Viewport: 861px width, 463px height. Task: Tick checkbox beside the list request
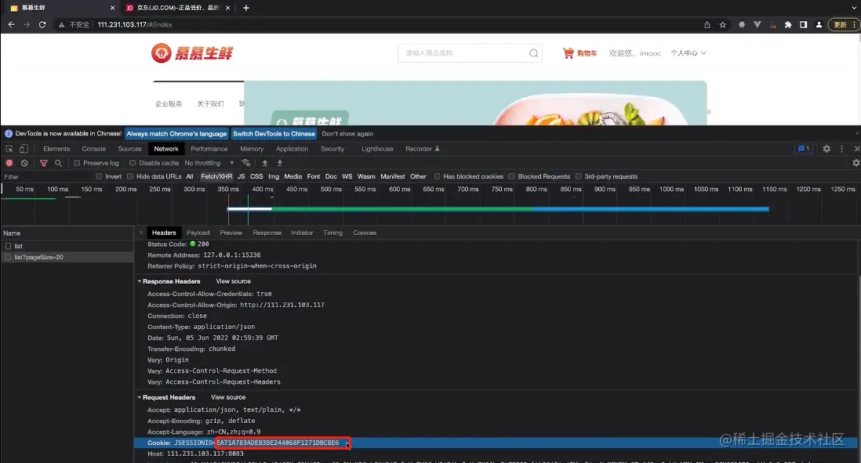point(9,246)
